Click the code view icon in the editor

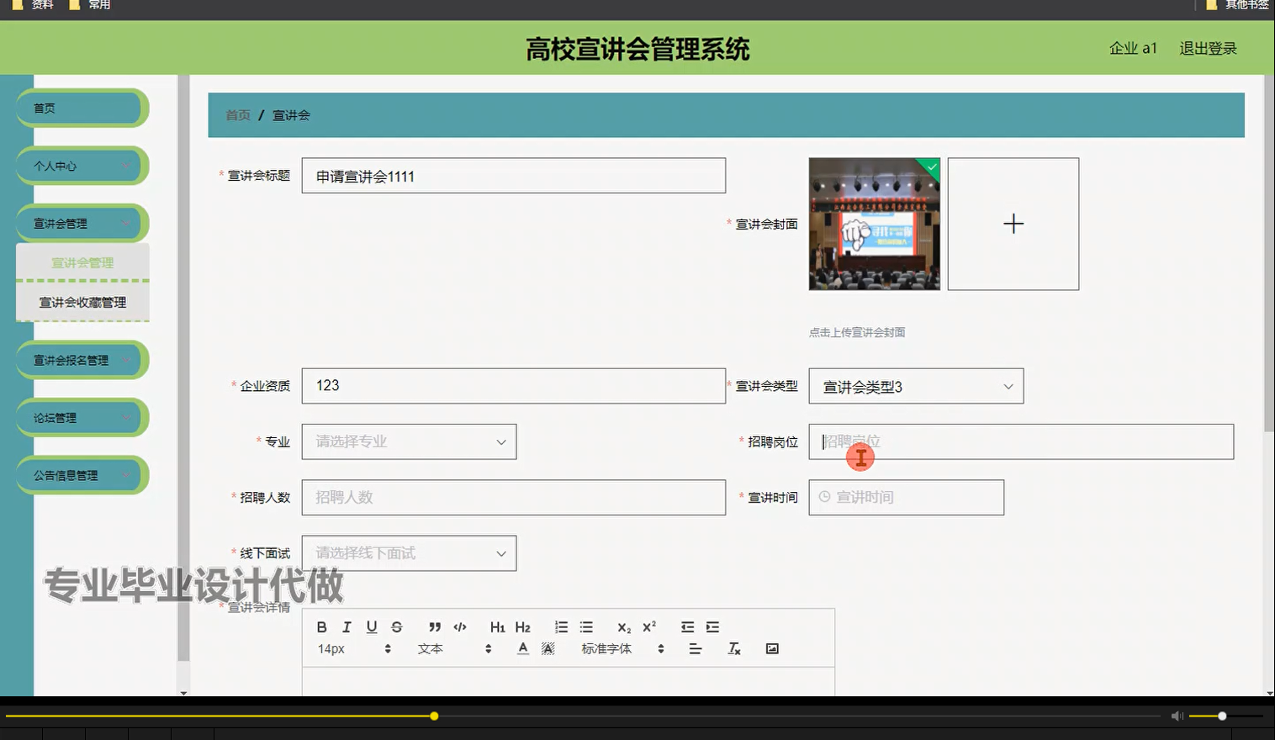(x=459, y=626)
